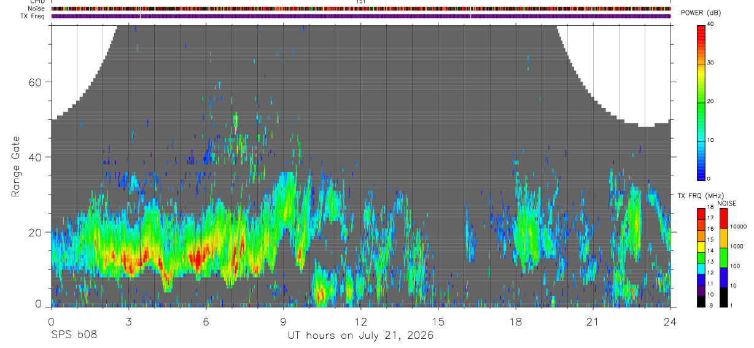Click the 24 tick on the UT hours axis
This screenshot has width=754, height=348.
click(x=670, y=320)
